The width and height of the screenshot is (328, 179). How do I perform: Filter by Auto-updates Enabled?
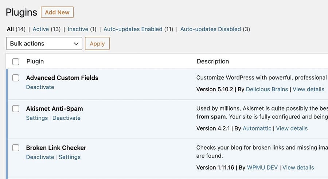click(133, 29)
